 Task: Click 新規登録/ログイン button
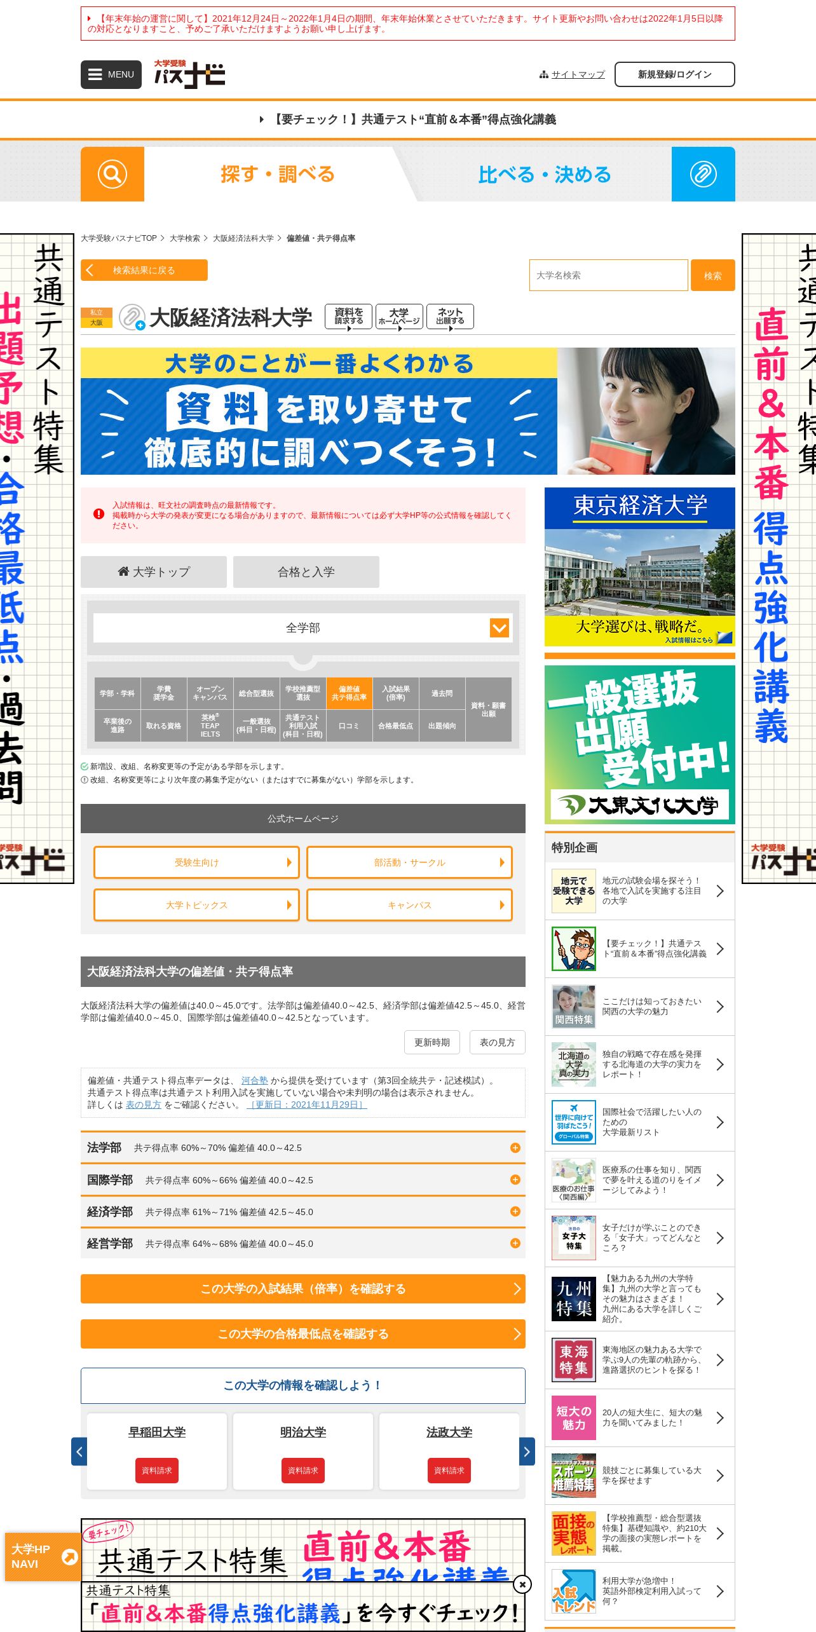[x=674, y=74]
